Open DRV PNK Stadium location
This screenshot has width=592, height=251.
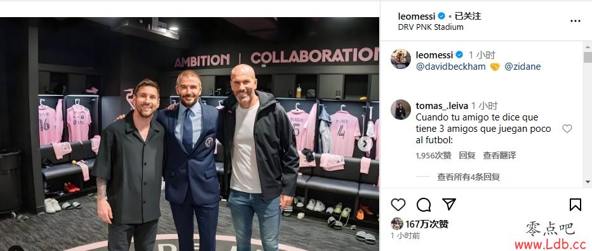tap(431, 27)
